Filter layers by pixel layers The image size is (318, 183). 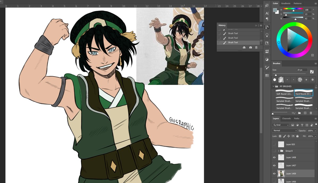click(x=293, y=125)
